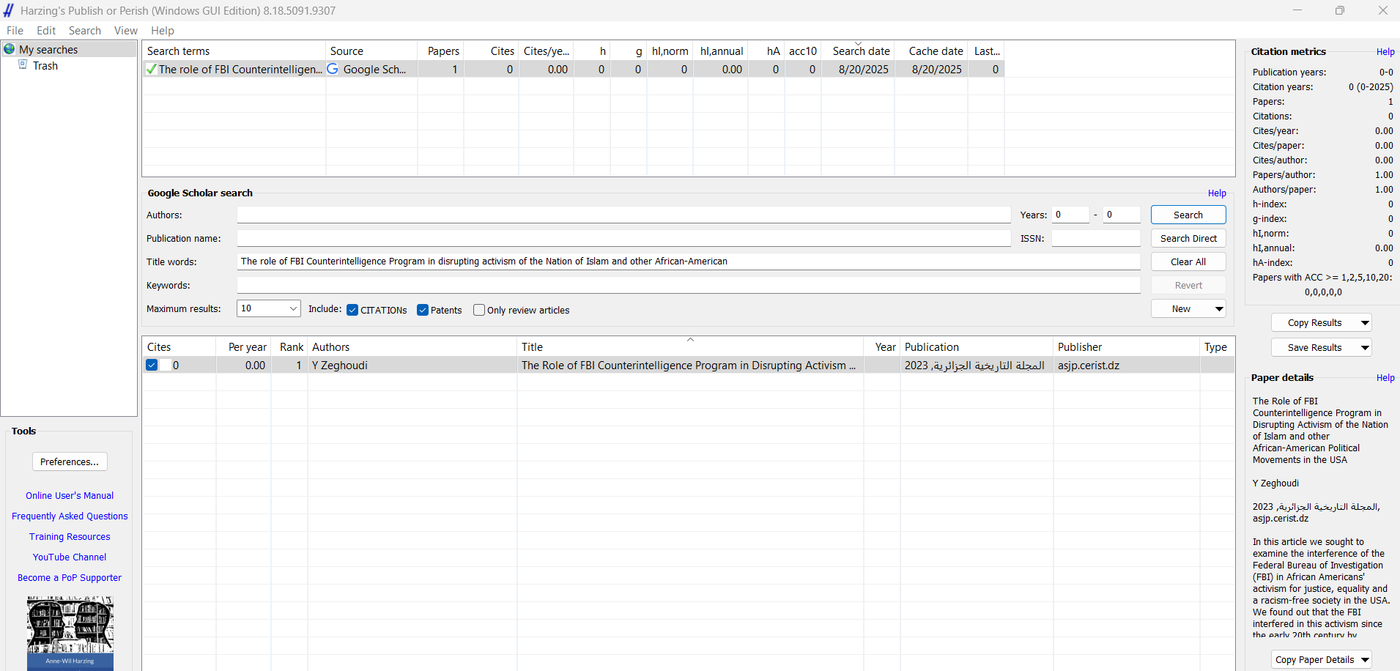Click the green checkmark on search row

pos(151,69)
